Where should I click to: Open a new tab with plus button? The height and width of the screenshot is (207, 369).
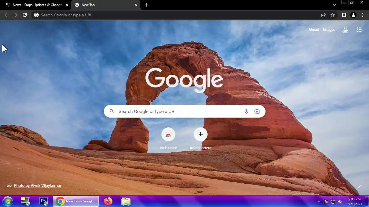[147, 5]
